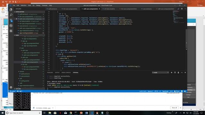
Task: Open the Windows Start menu
Action: coord(3,113)
